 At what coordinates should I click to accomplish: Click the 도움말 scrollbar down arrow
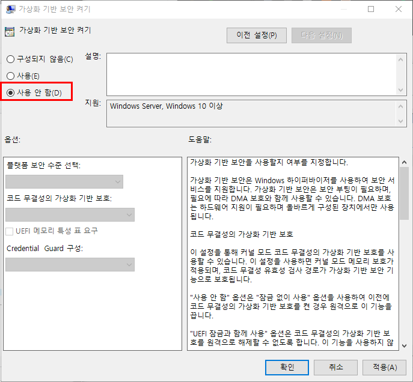coord(404,346)
